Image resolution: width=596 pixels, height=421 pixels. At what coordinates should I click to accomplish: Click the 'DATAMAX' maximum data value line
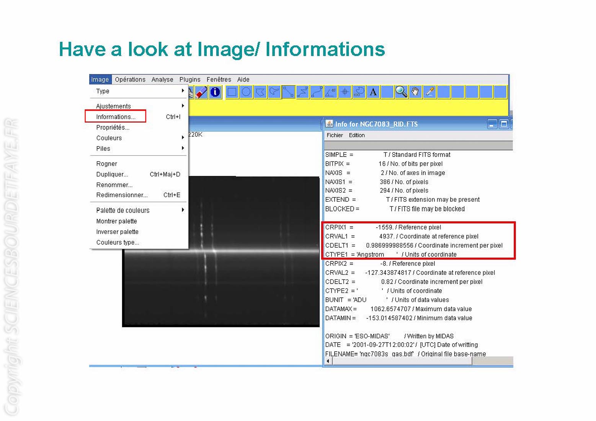(x=398, y=309)
